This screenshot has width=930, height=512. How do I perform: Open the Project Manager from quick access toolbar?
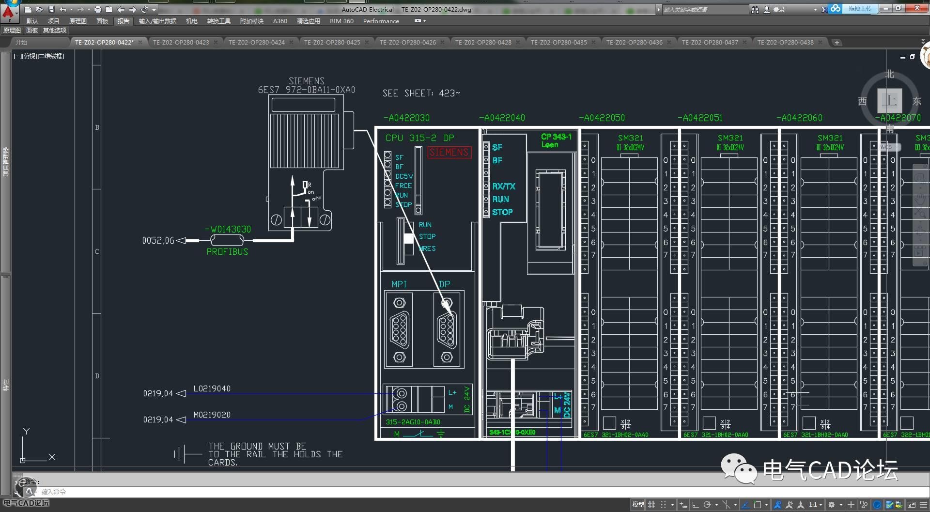(109, 9)
